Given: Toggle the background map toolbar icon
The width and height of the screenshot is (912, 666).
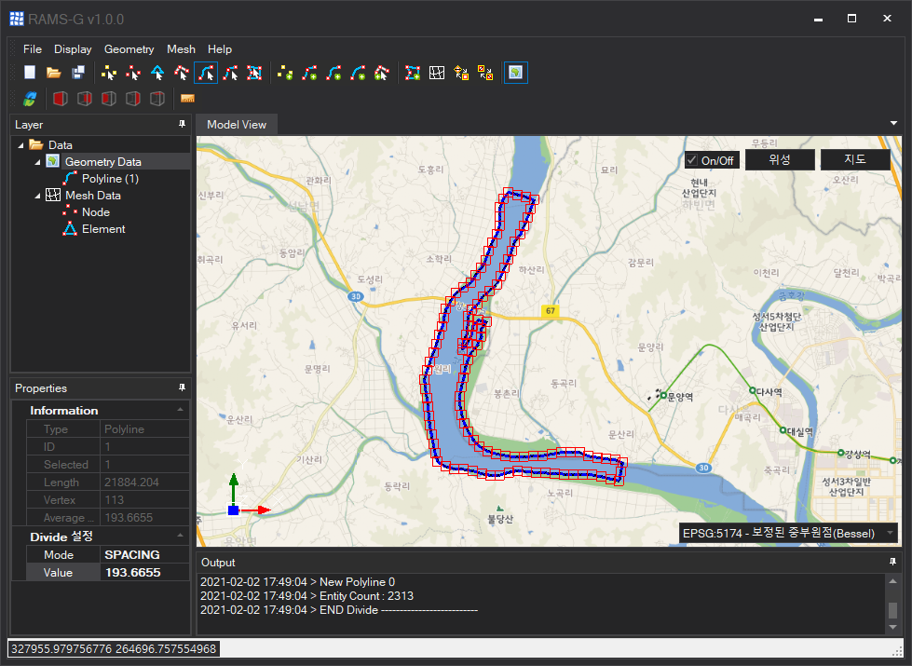Looking at the screenshot, I should tap(516, 73).
